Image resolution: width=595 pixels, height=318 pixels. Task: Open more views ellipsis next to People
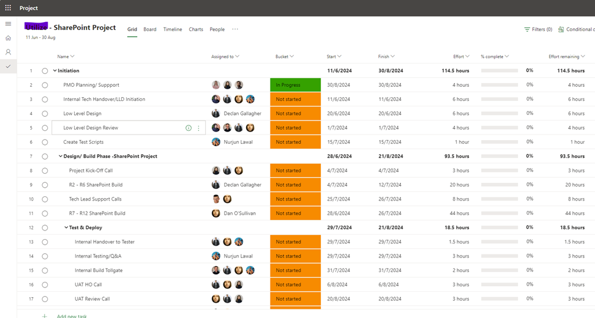click(x=235, y=29)
